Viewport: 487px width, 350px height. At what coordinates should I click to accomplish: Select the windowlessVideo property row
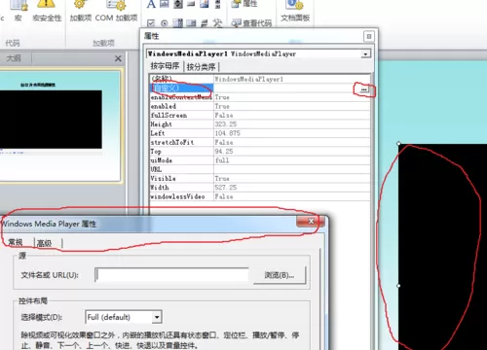(259, 196)
